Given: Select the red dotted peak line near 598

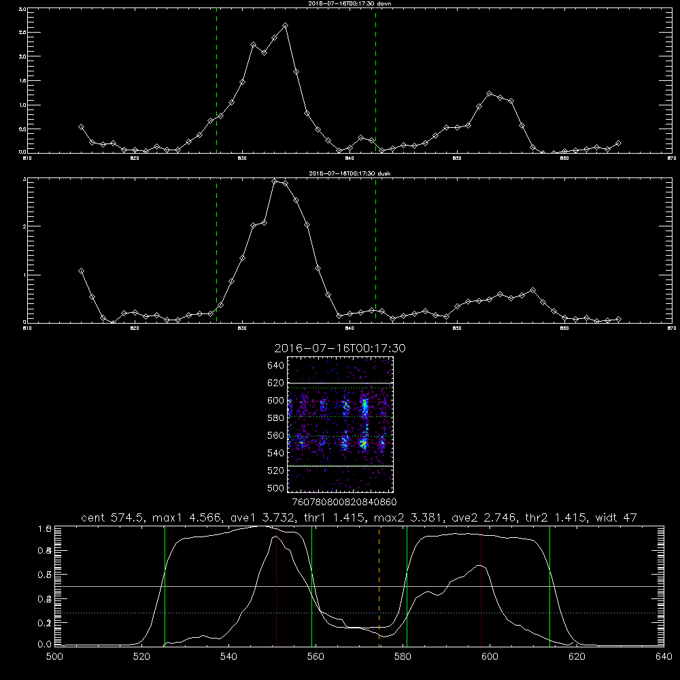Looking at the screenshot, I should pos(481,586).
